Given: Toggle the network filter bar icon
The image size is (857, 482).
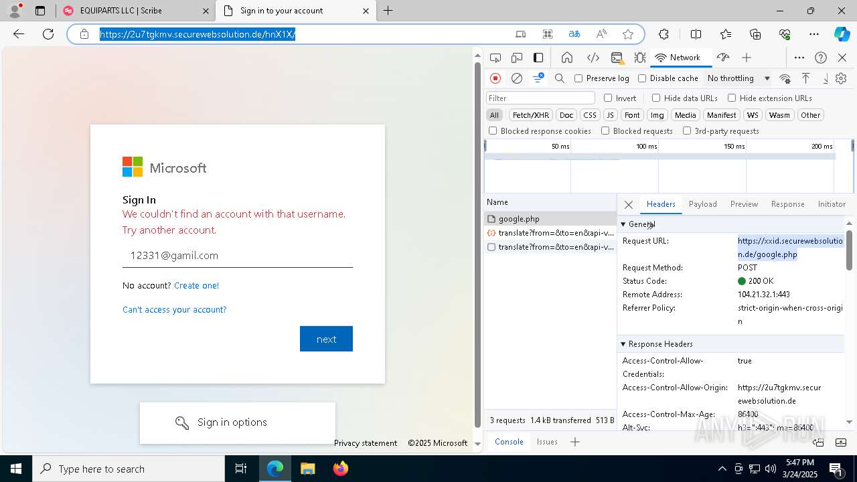Looking at the screenshot, I should 538,78.
